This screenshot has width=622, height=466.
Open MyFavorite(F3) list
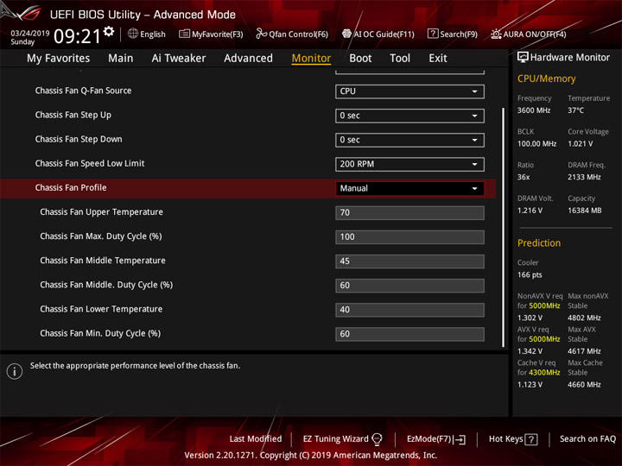point(211,34)
